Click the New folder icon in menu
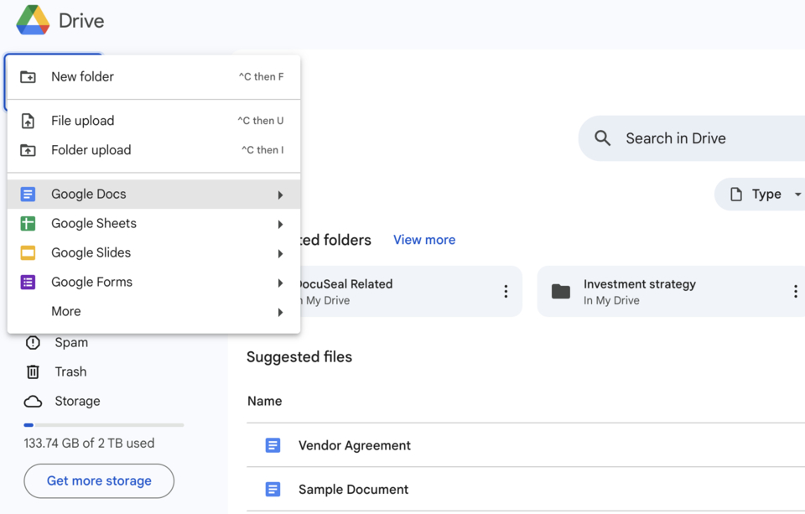 [x=28, y=77]
